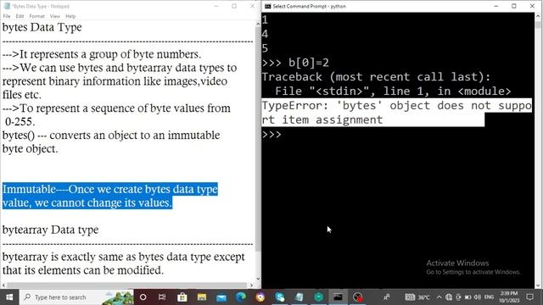
Task: Open Notepad Help menu
Action: click(70, 16)
